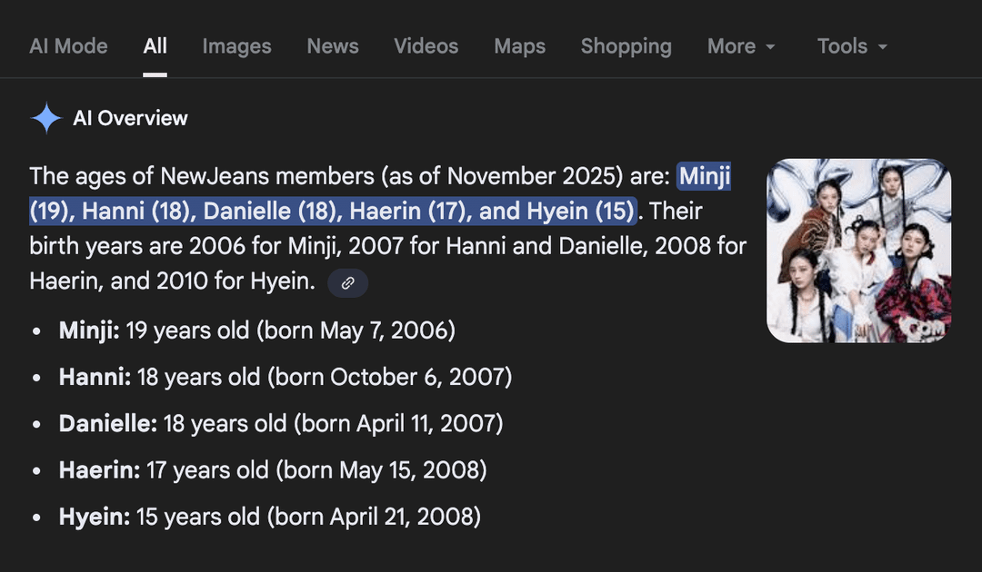
Task: Open the Images tab
Action: [236, 46]
